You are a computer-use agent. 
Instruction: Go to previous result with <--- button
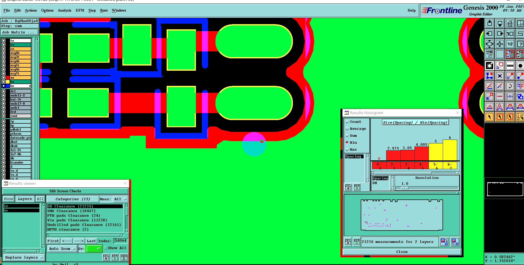(67, 241)
